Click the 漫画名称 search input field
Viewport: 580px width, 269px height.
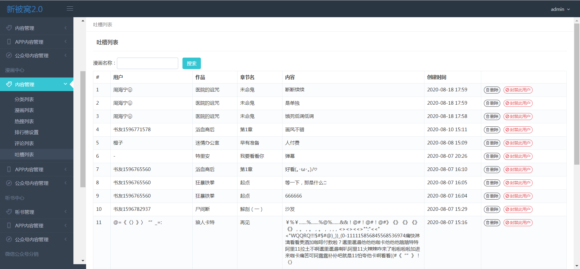[147, 63]
